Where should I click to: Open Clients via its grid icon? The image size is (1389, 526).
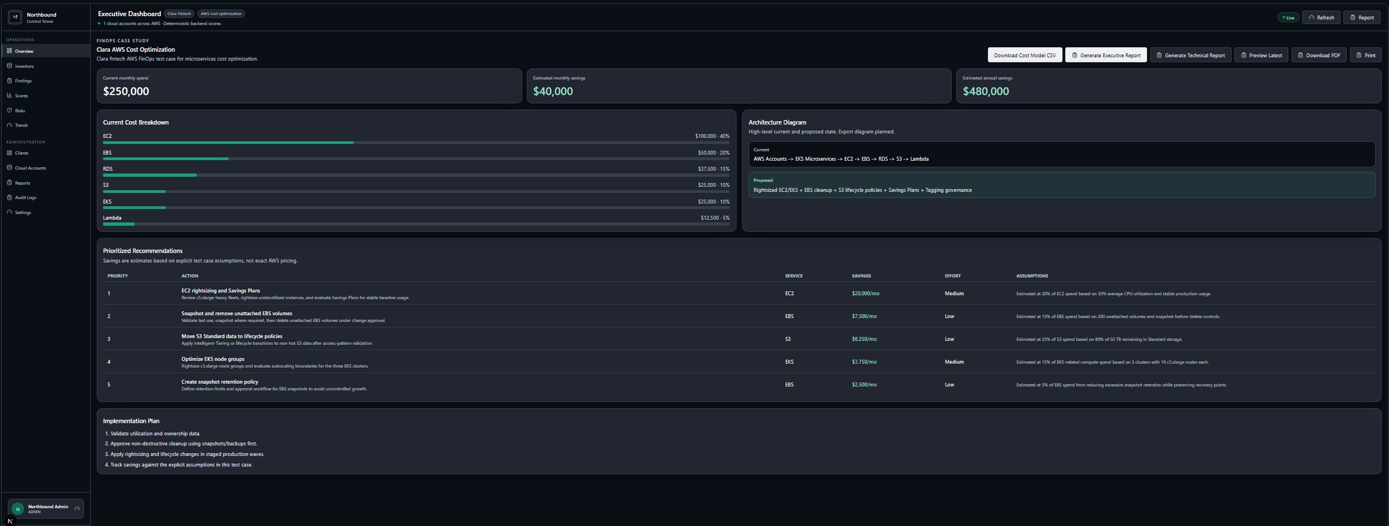(x=9, y=152)
